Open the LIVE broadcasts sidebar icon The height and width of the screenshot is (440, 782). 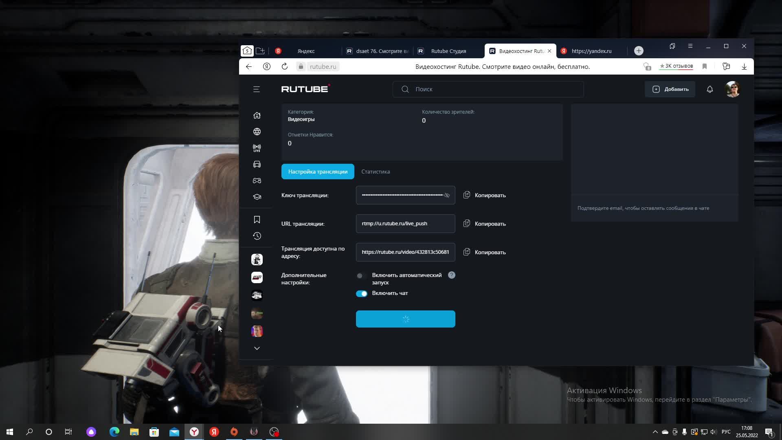257,148
